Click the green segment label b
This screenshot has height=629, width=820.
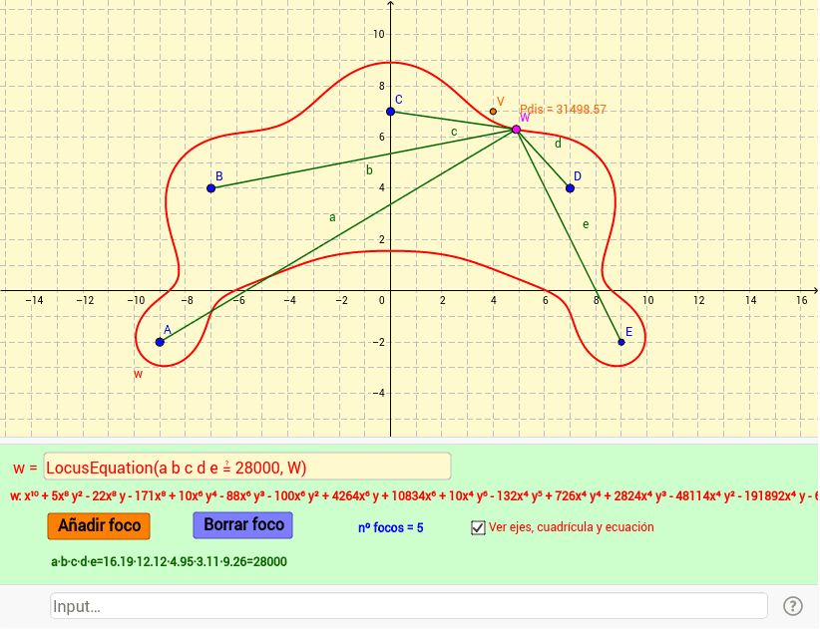click(x=369, y=169)
